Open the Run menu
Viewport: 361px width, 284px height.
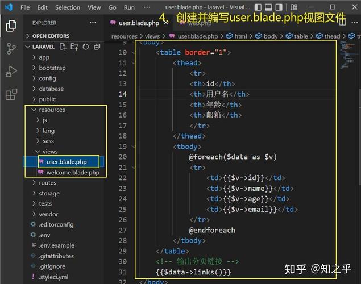pyautogui.click(x=129, y=7)
